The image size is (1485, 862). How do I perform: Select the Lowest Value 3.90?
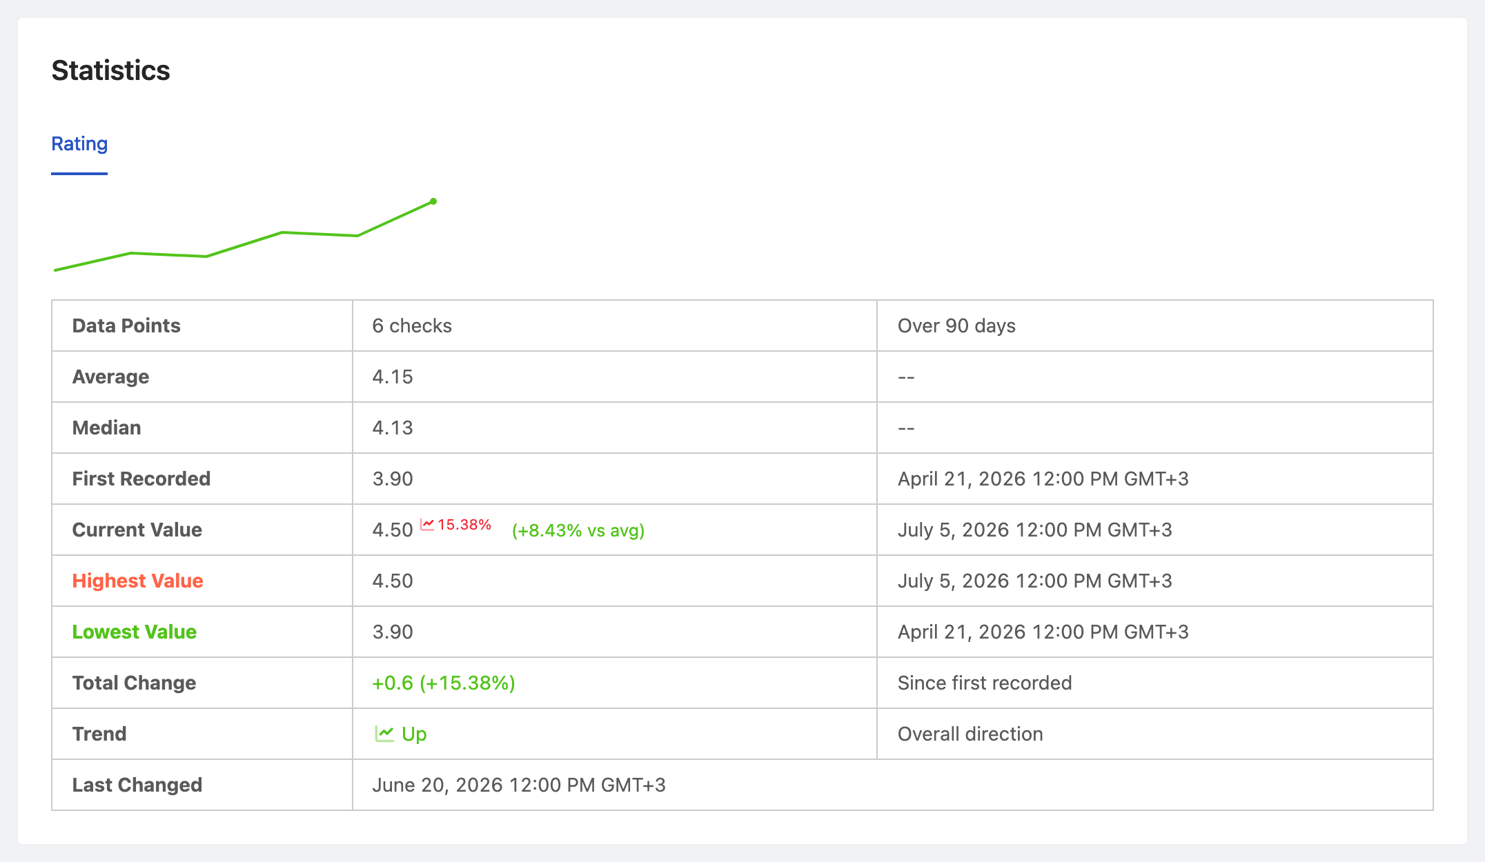pos(393,632)
